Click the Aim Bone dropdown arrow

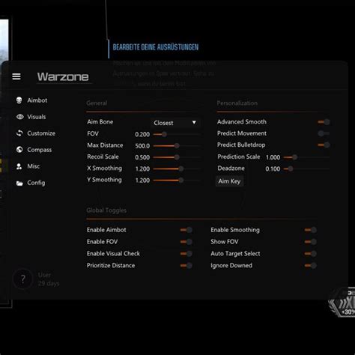click(194, 123)
